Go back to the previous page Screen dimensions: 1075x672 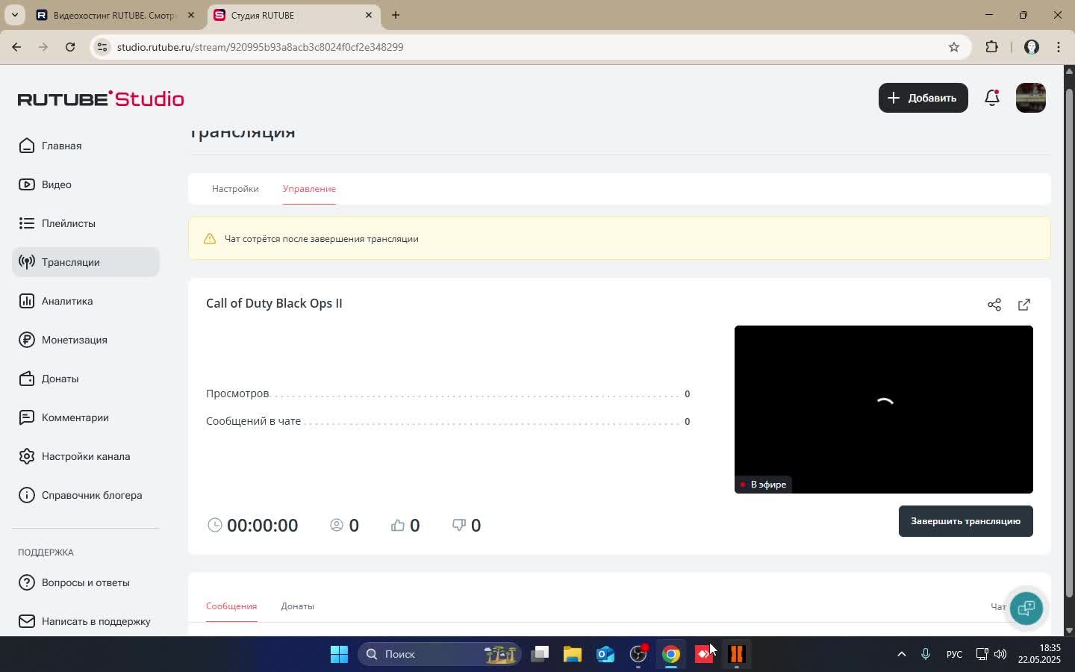click(16, 47)
